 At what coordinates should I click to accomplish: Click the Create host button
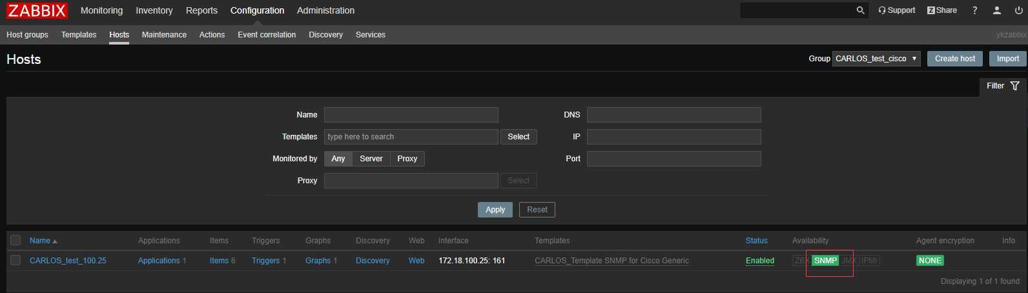[x=955, y=59]
